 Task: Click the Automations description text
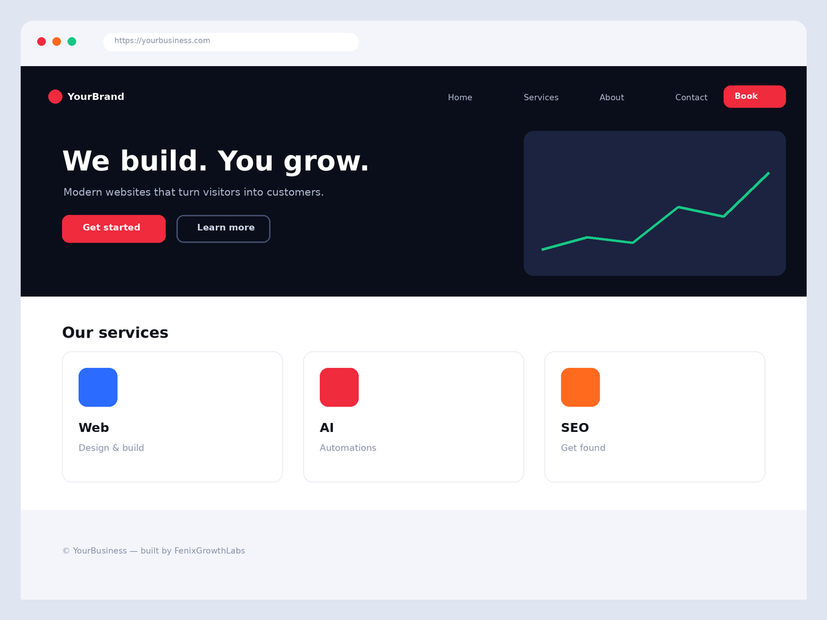348,448
